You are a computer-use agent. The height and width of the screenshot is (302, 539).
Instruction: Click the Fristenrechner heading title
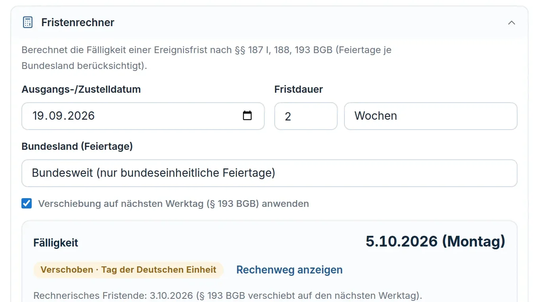click(78, 23)
